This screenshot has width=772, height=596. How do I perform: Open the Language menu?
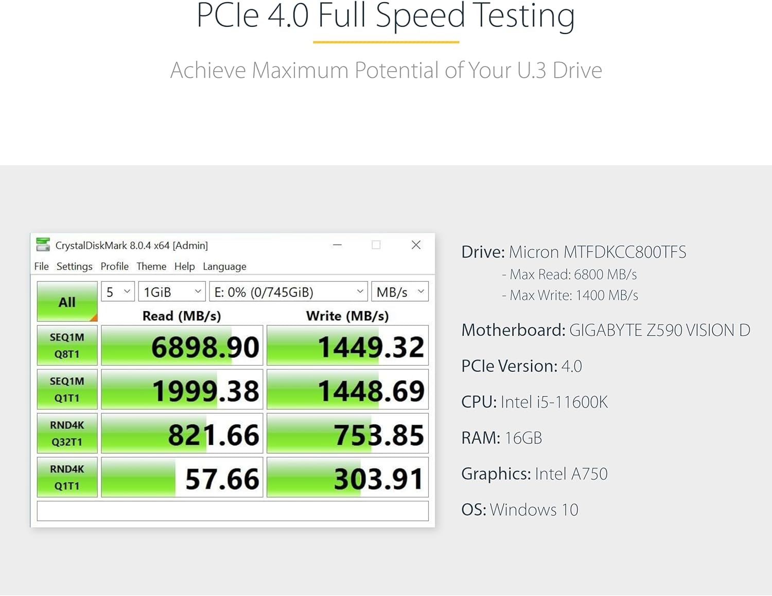(224, 266)
